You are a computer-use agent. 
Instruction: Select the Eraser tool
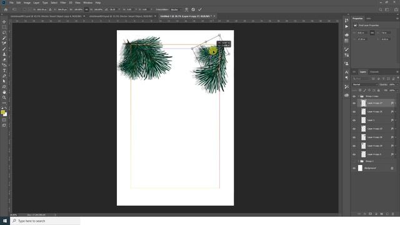(4, 60)
